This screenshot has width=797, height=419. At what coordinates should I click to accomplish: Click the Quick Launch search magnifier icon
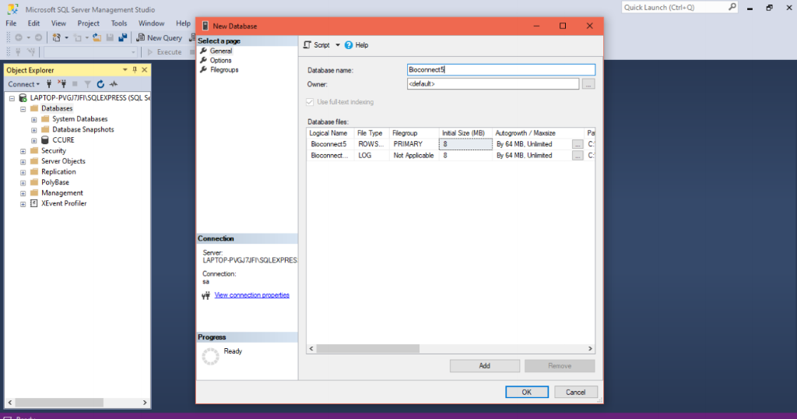click(732, 7)
